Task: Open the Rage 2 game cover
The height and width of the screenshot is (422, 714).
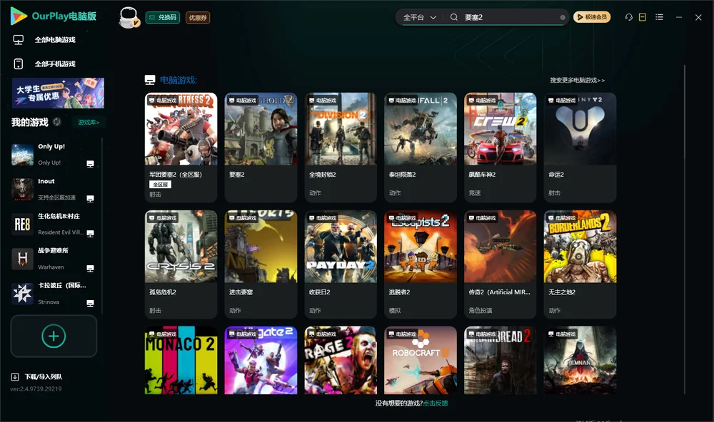Action: click(x=341, y=360)
